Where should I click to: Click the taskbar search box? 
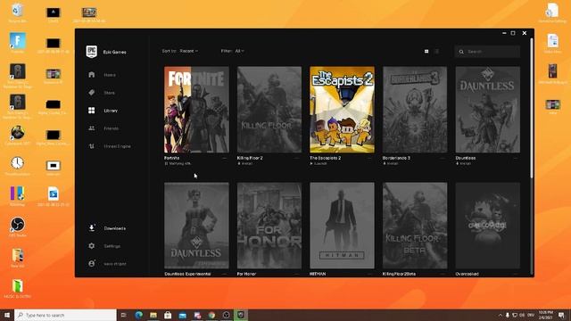tap(65, 315)
